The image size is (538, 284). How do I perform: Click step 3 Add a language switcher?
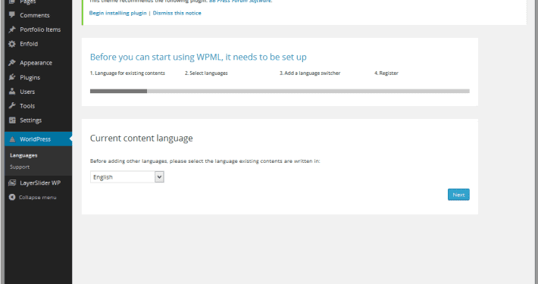click(310, 73)
